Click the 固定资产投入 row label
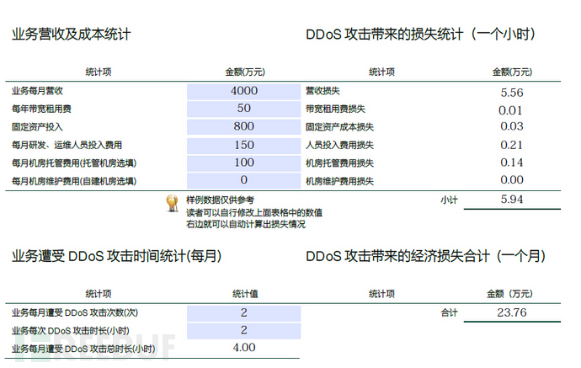 [x=37, y=127]
